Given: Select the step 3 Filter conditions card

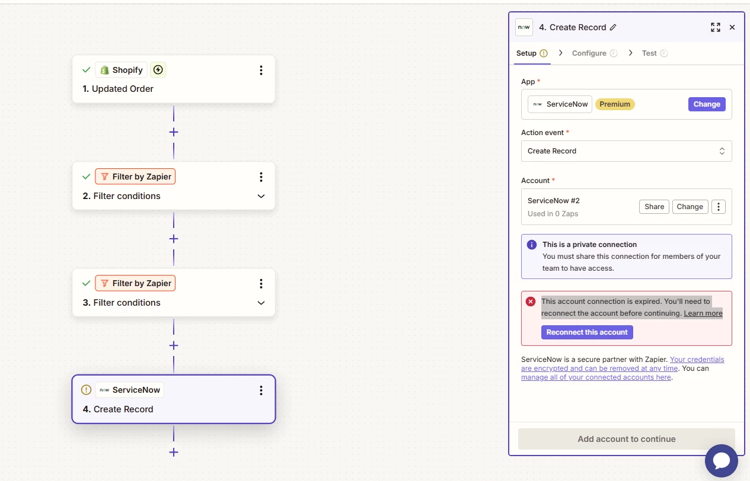Looking at the screenshot, I should click(174, 293).
